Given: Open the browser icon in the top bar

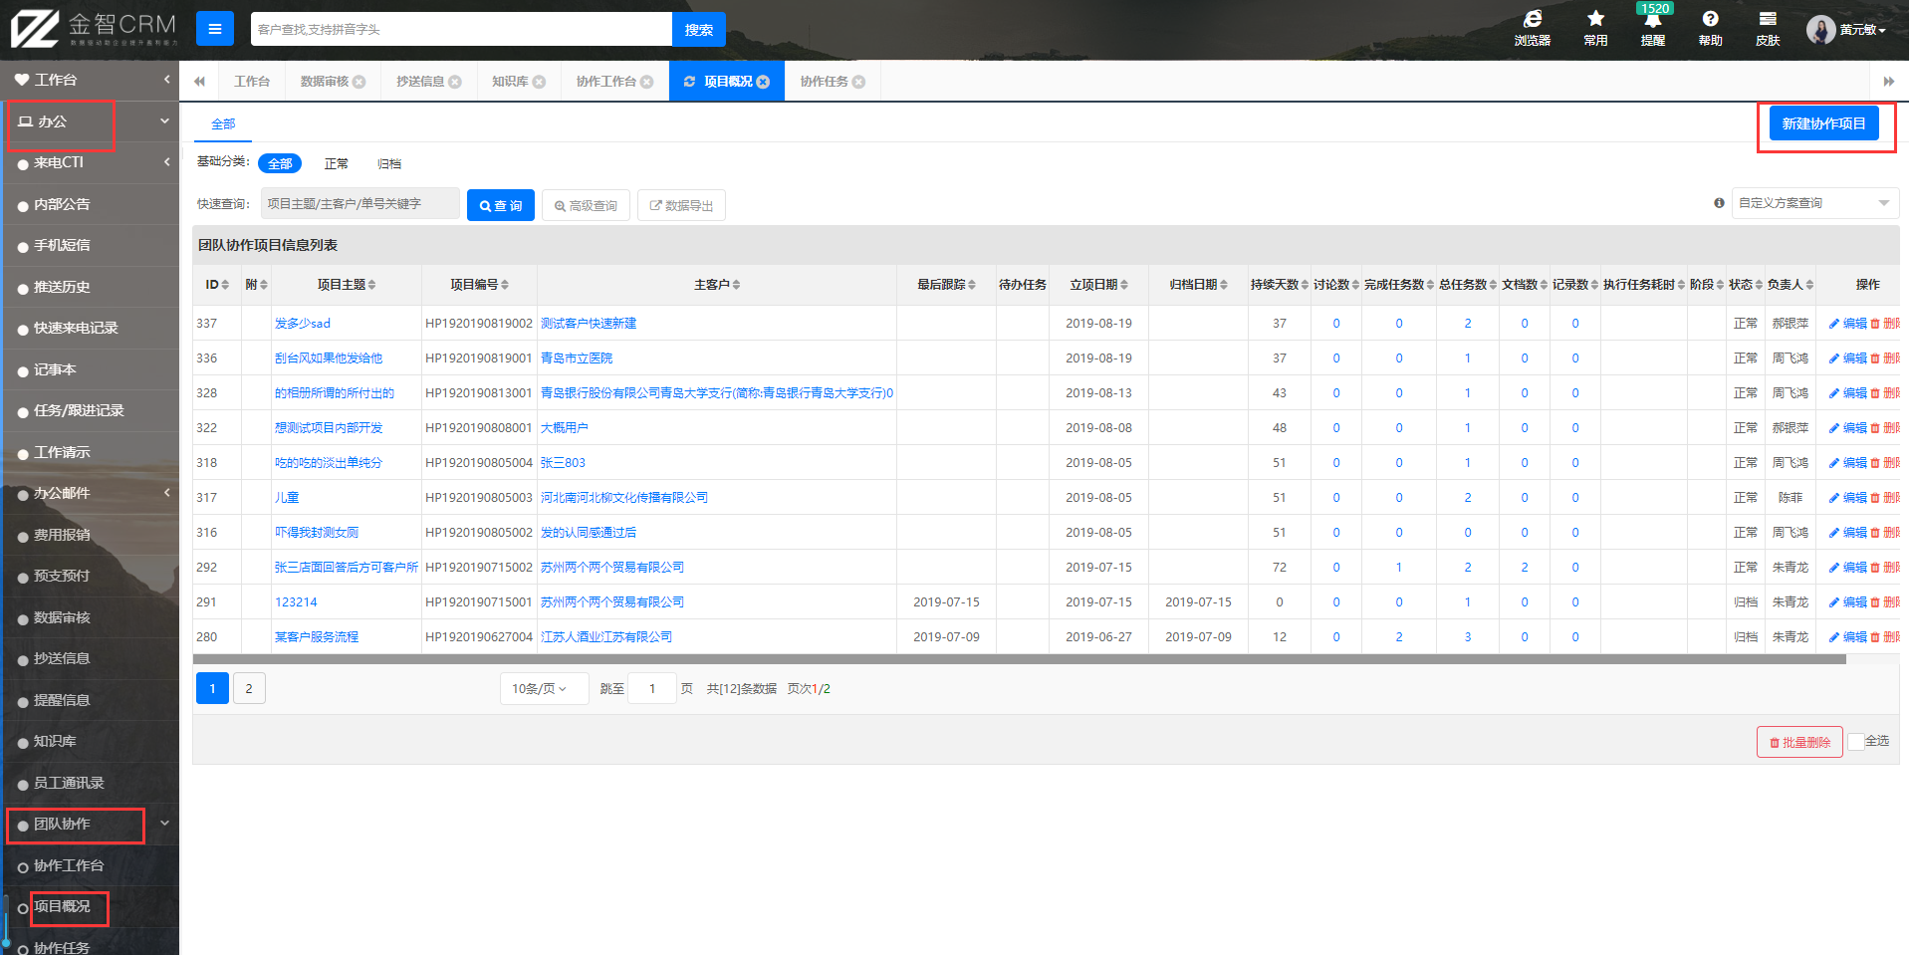Looking at the screenshot, I should point(1532,28).
